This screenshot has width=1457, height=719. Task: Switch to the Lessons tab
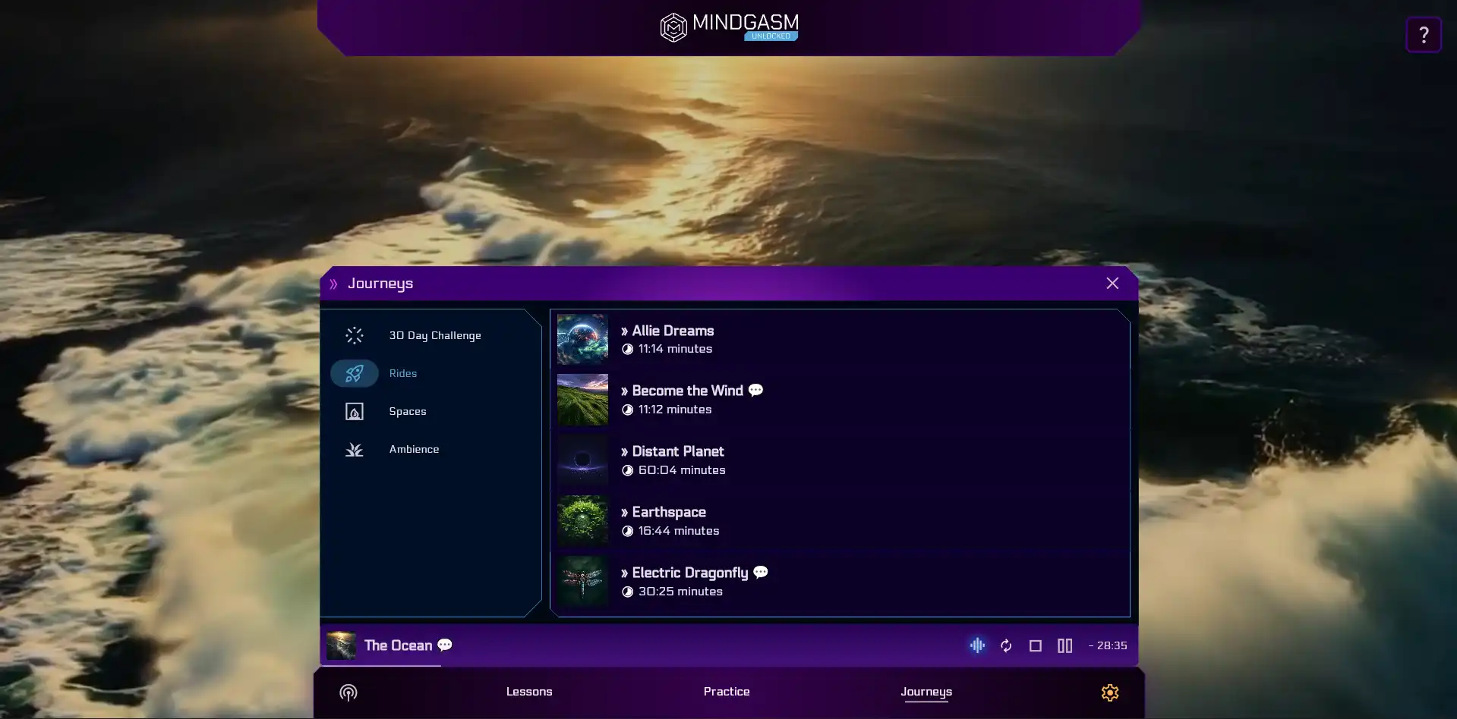pos(529,692)
